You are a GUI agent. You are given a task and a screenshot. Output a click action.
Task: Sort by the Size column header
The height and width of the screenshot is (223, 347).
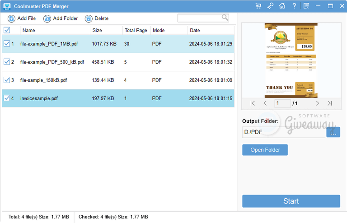click(106, 30)
